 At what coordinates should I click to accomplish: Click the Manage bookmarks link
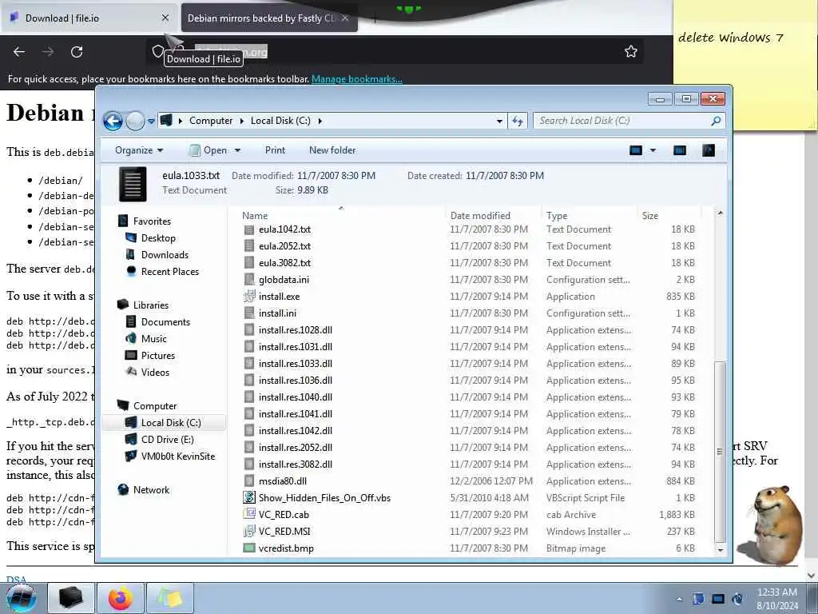[x=357, y=79]
